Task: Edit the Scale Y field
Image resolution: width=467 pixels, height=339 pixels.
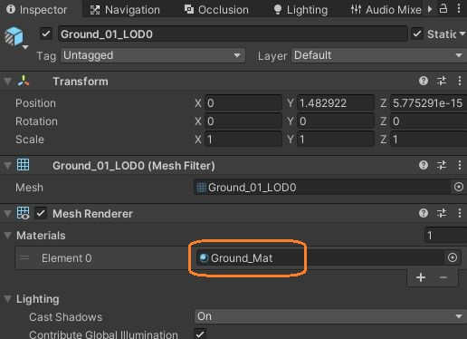Action: [336, 140]
